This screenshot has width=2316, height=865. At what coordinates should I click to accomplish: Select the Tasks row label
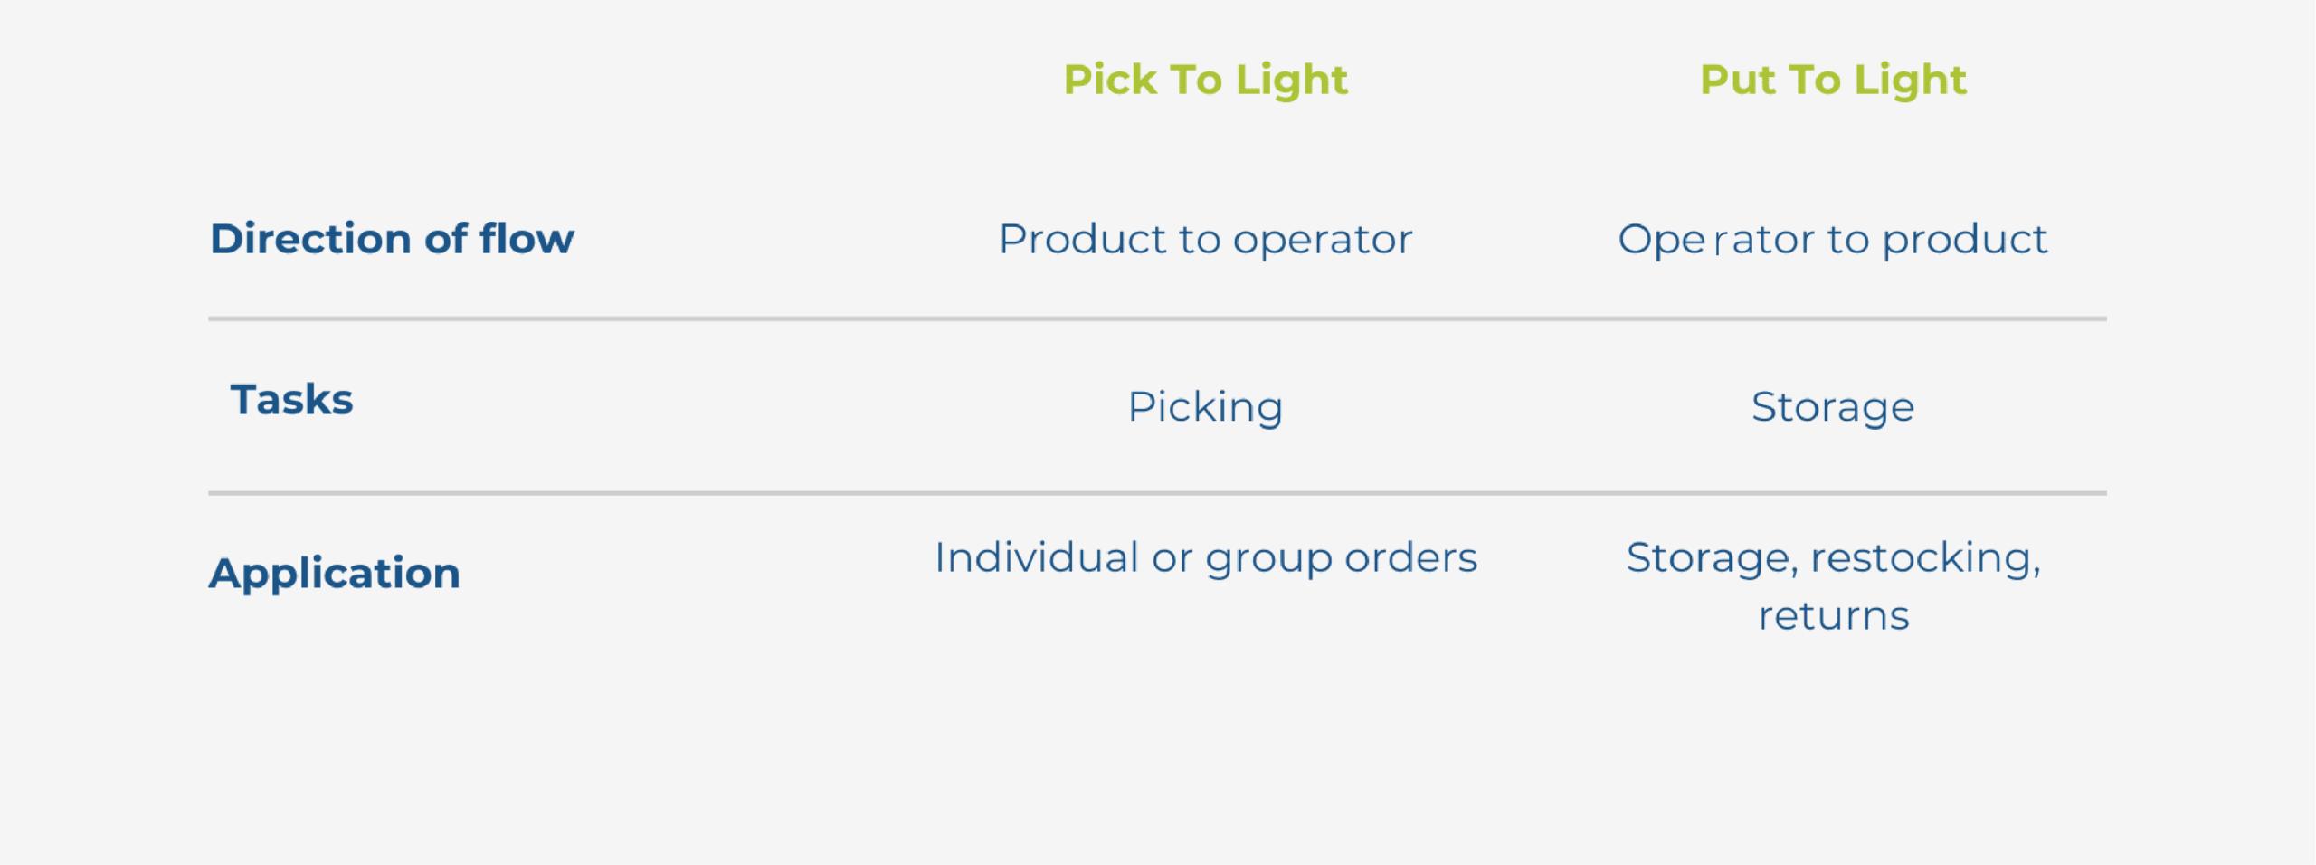tap(291, 400)
